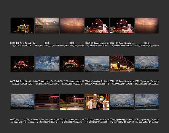Click the Wyoming_To_Ketchem label under the close-up Teton peaks photo

97,83
